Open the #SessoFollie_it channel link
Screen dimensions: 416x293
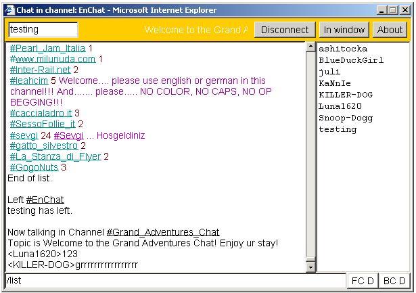pos(43,124)
